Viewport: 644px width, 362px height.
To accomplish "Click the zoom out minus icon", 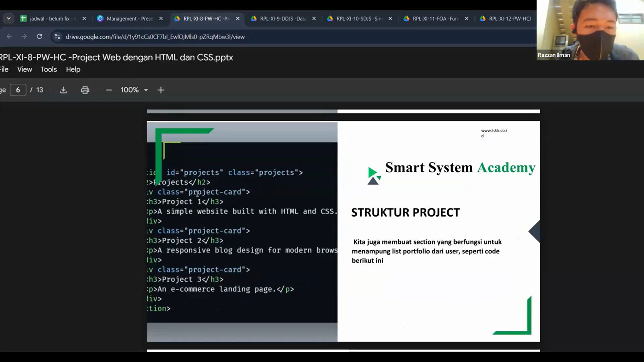I will point(109,90).
